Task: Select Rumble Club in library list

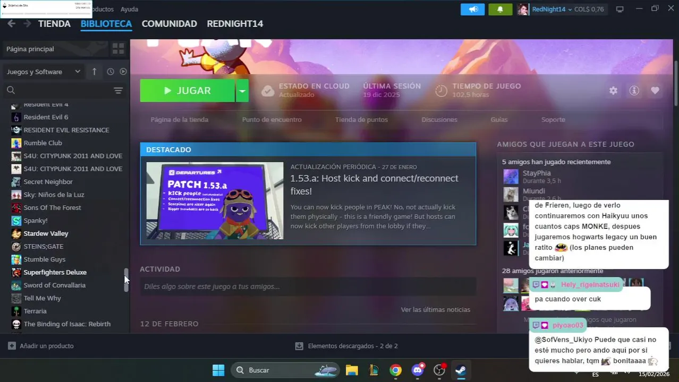Action: coord(43,143)
